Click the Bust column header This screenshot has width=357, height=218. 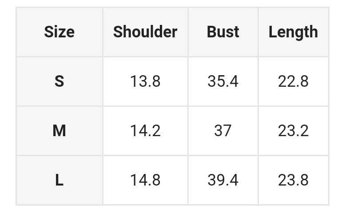[x=223, y=32]
